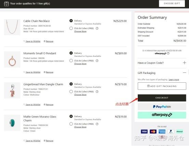Click Add Gift Packaging button
189x146 pixels.
(x=162, y=86)
